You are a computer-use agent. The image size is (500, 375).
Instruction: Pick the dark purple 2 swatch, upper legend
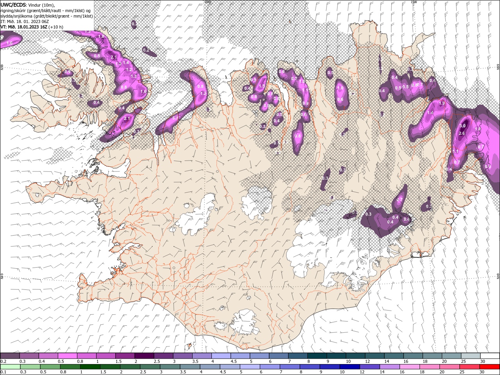tap(144, 356)
